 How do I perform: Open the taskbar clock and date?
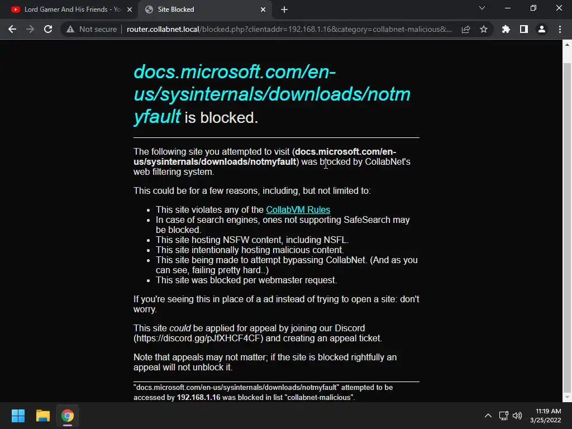tap(546, 416)
